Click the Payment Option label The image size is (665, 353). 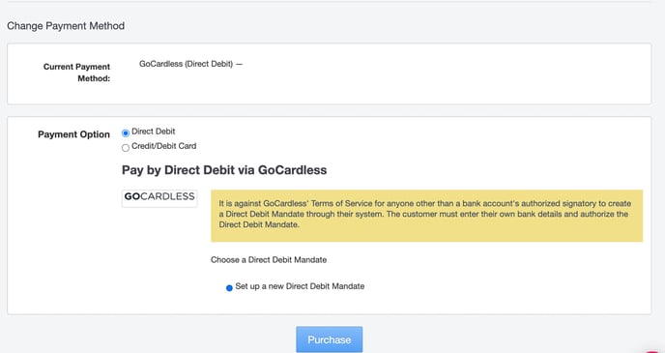click(x=73, y=134)
